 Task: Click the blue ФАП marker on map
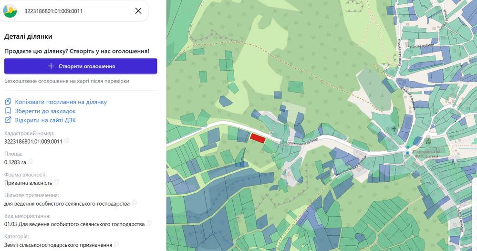tap(408, 153)
